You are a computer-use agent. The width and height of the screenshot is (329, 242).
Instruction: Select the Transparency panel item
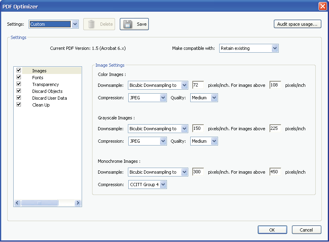45,84
